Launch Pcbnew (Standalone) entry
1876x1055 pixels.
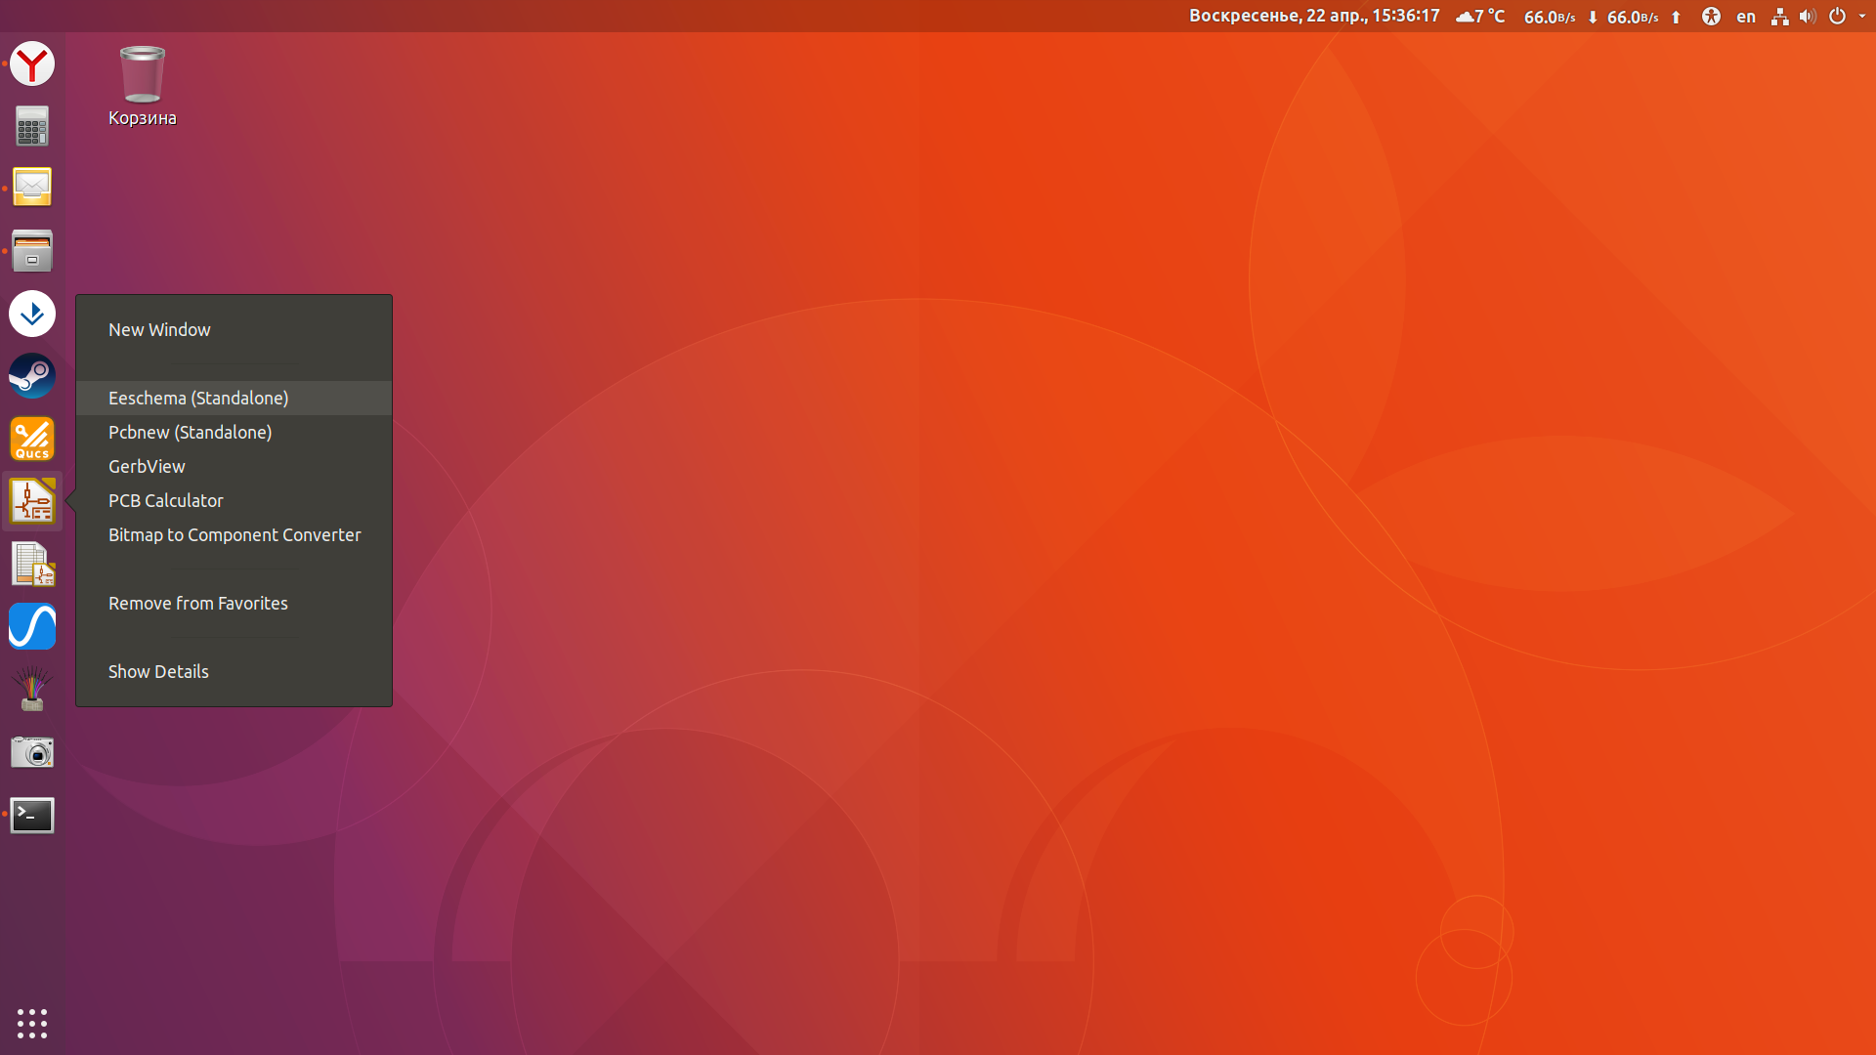pos(190,433)
